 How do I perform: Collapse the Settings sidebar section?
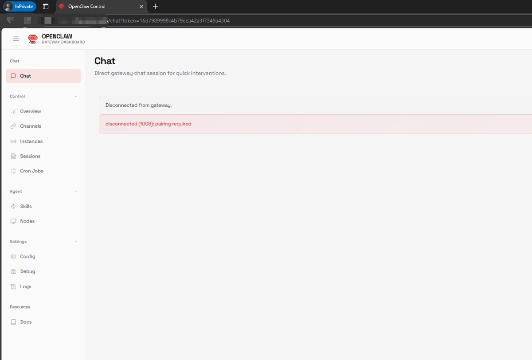[75, 242]
